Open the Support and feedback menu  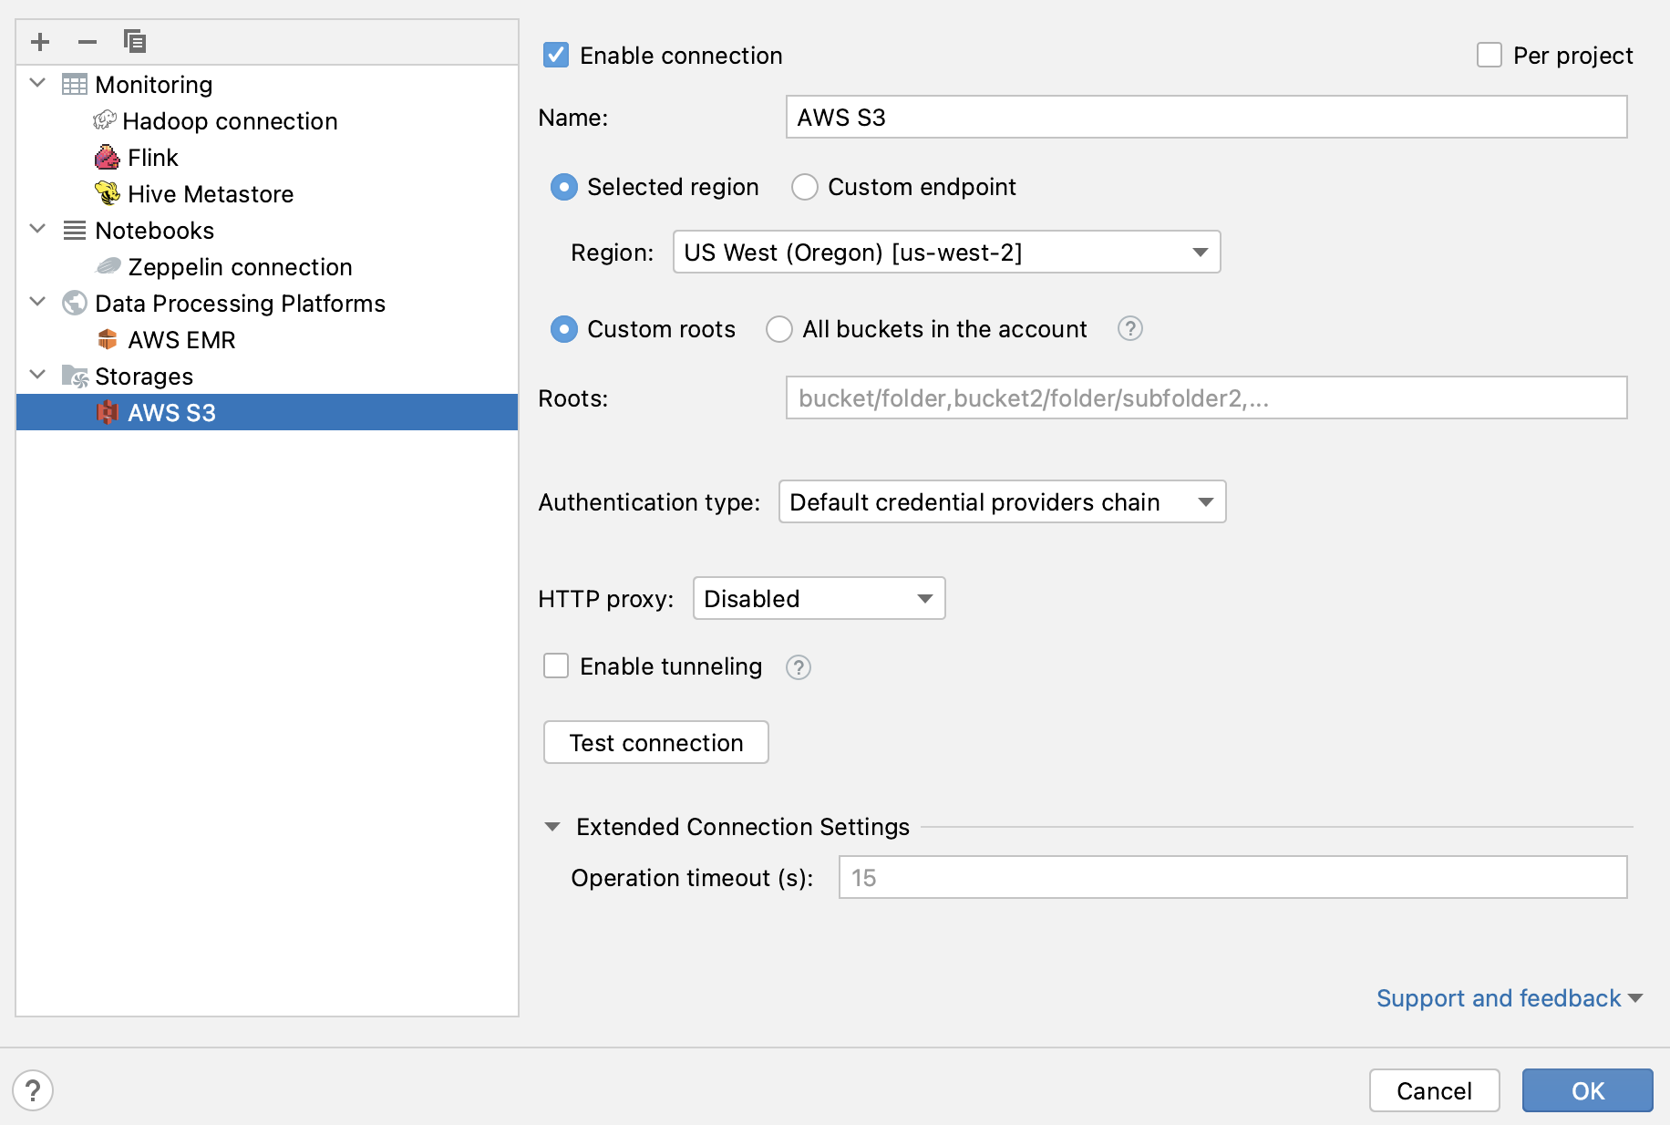(1509, 998)
